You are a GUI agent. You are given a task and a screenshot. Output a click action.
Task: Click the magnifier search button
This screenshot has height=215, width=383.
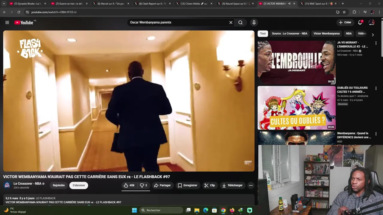click(x=241, y=22)
